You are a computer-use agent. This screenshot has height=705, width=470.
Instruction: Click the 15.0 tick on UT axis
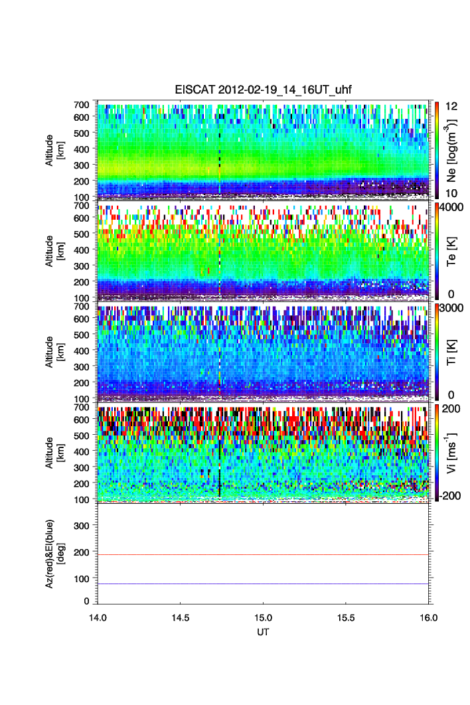click(x=264, y=617)
